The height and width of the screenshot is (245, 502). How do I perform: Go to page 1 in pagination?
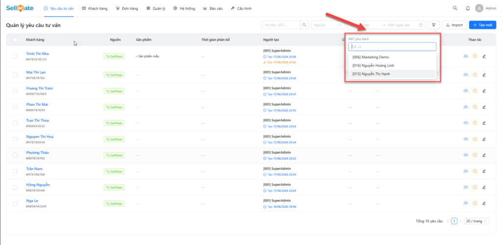tap(454, 221)
